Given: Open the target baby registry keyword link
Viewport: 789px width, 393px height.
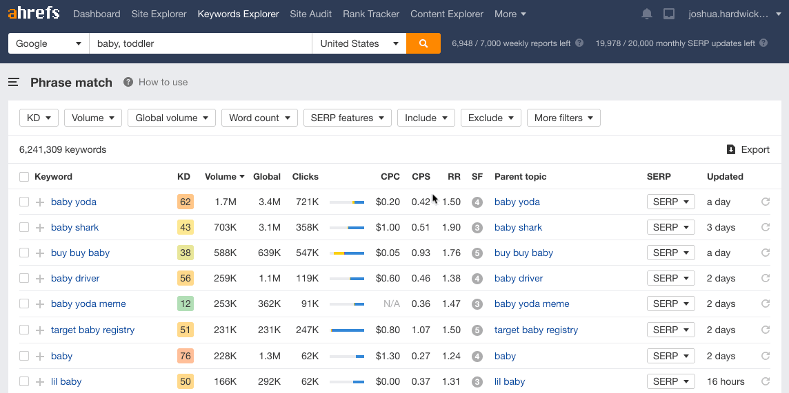Looking at the screenshot, I should (92, 330).
